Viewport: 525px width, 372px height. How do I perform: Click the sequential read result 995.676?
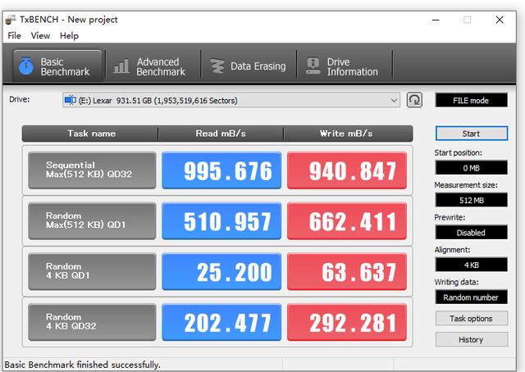pos(221,170)
